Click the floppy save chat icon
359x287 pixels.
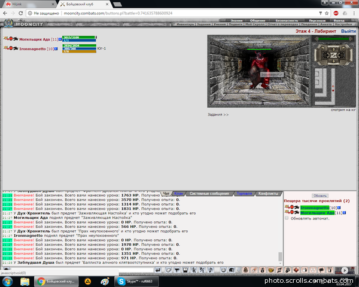pos(185,270)
